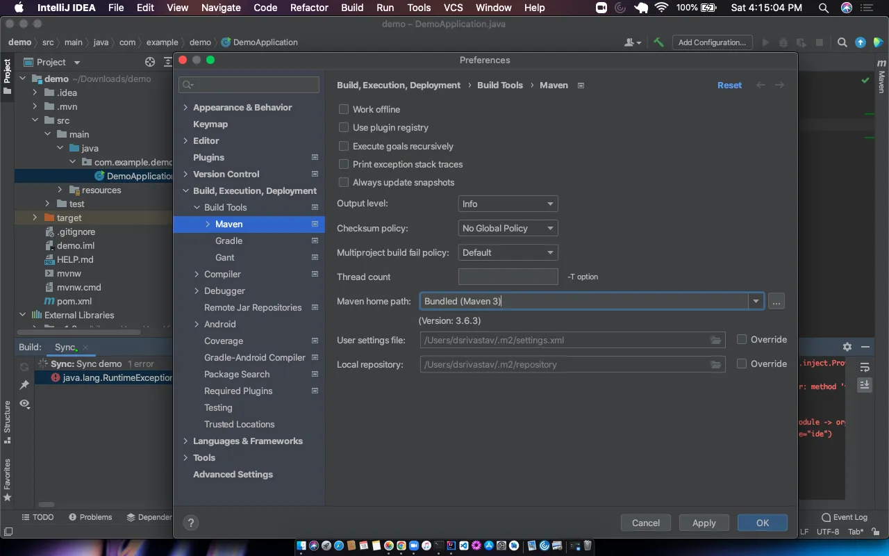This screenshot has height=556, width=889.
Task: Click Build Tools in Preferences breadcrumb
Action: coord(500,85)
